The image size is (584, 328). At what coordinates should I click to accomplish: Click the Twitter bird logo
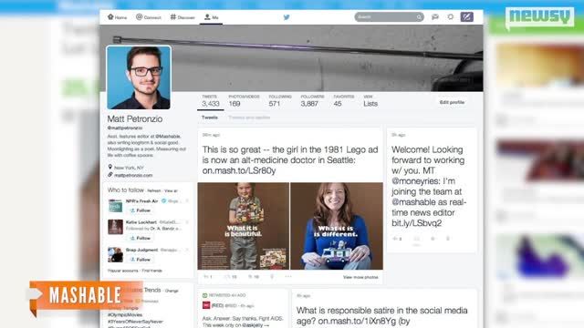(287, 17)
